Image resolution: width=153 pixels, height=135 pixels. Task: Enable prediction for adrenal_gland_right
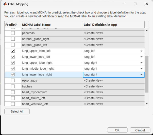(13, 39)
